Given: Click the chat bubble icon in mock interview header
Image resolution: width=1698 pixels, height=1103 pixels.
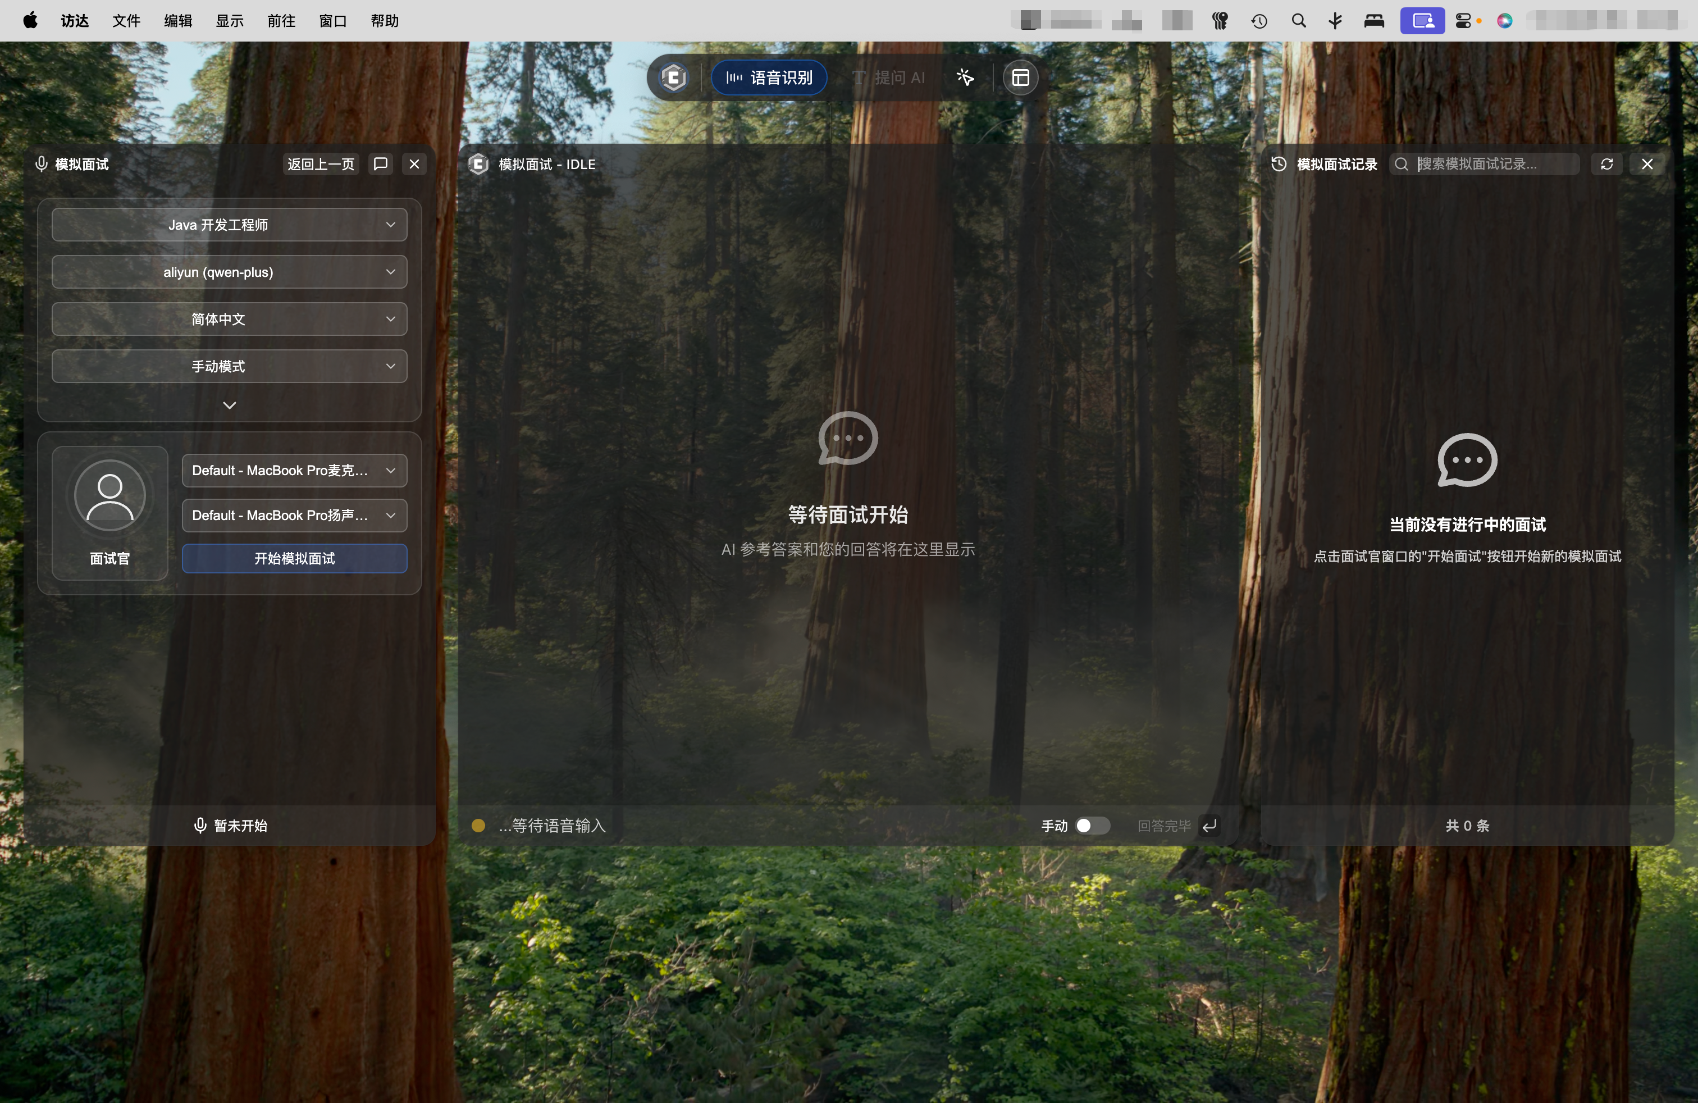Looking at the screenshot, I should (380, 164).
